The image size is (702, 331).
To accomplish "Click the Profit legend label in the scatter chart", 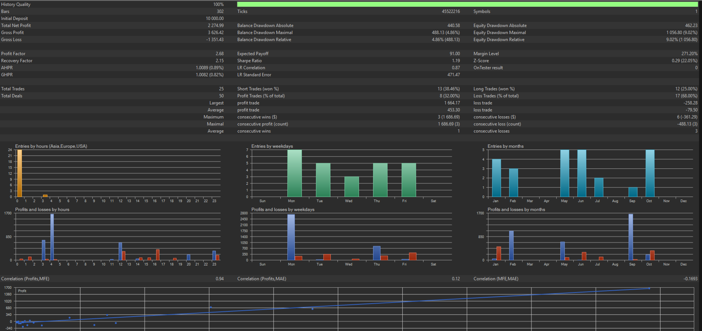I will tap(22, 291).
